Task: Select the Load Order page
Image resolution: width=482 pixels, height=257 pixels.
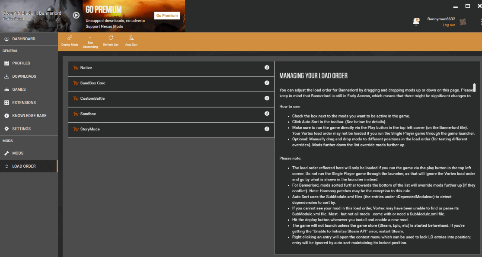Action: tap(29, 166)
